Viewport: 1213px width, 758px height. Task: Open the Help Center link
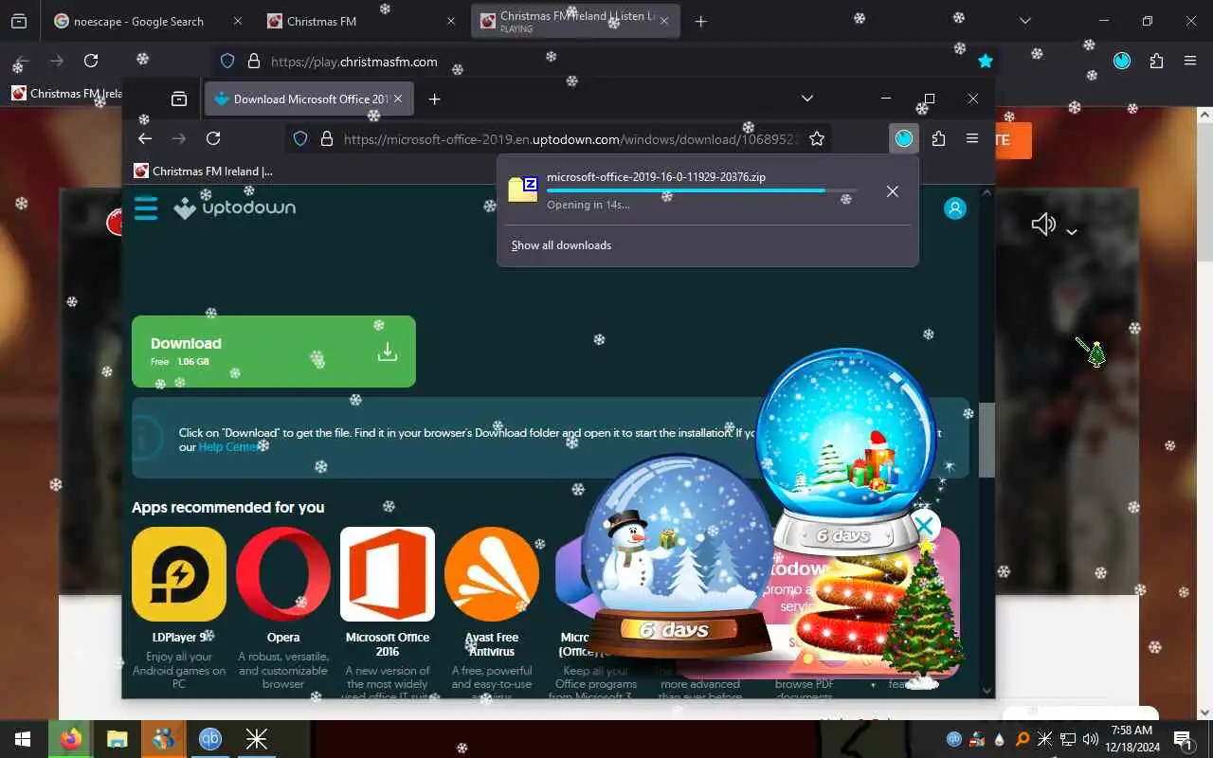coord(227,447)
